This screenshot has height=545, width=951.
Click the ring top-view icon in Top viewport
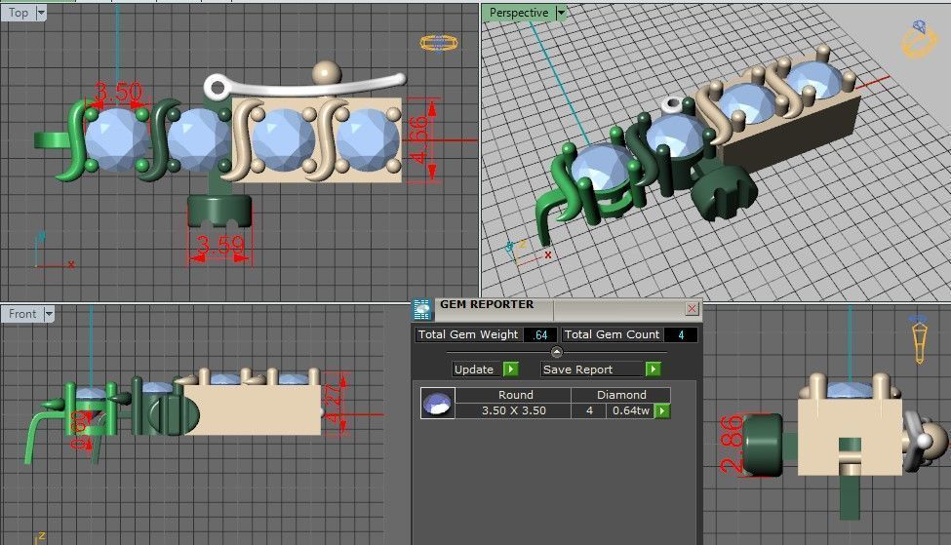click(x=439, y=43)
